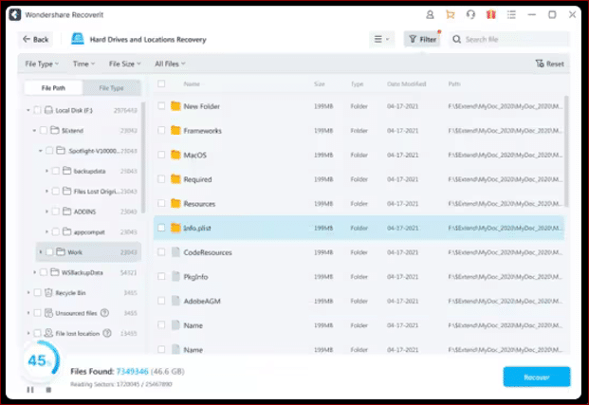Click the Back button

pos(36,39)
